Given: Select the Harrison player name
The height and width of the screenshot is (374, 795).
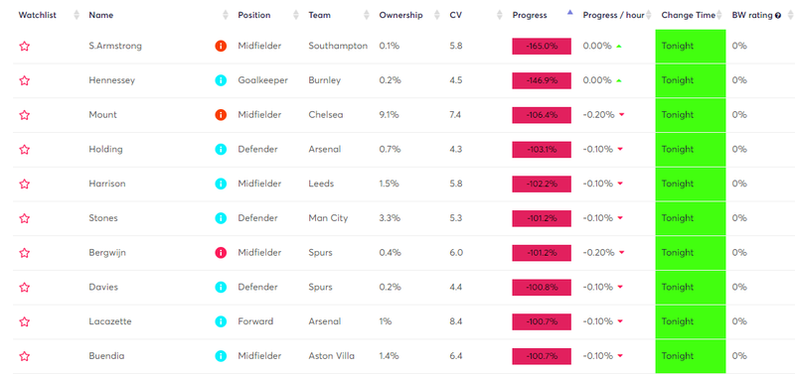Looking at the screenshot, I should (107, 184).
